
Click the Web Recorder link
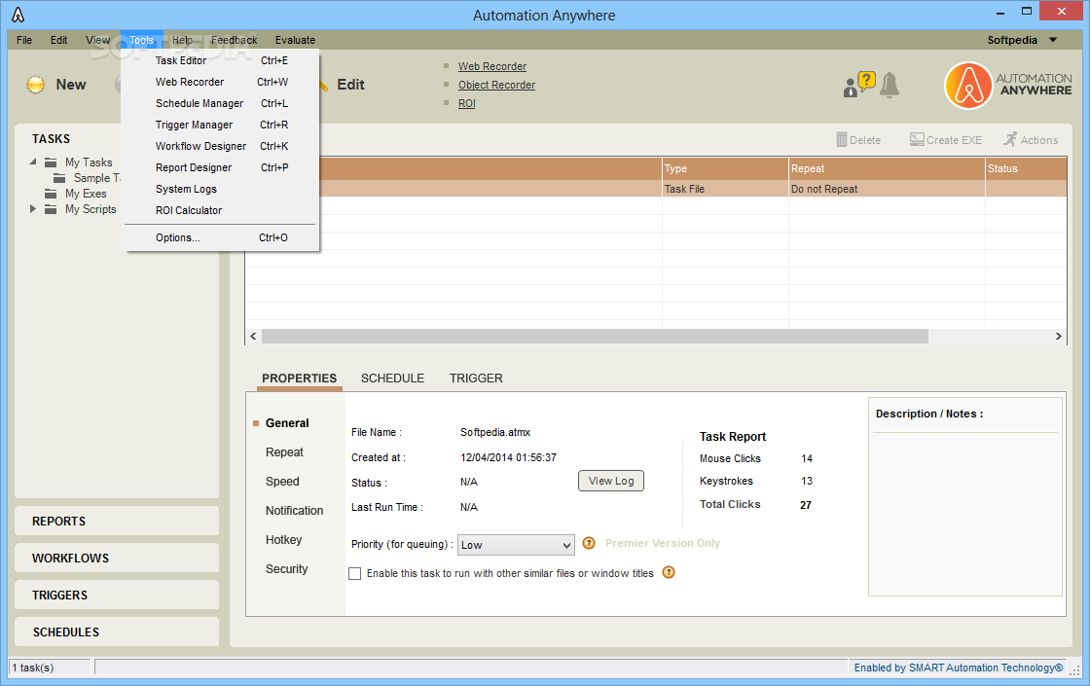click(492, 67)
